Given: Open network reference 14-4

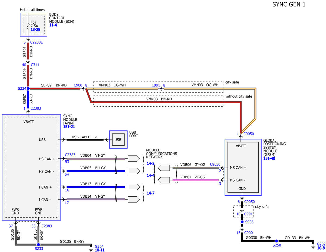Looking at the screenshot, I should tap(151, 176).
